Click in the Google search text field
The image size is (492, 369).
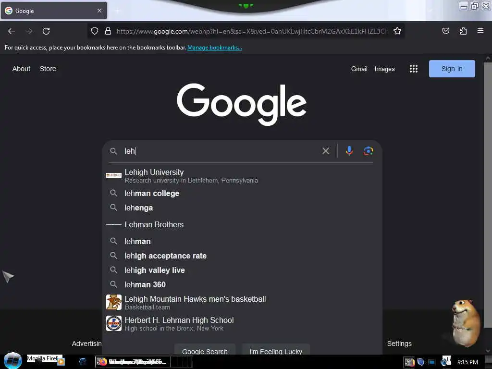click(x=220, y=151)
